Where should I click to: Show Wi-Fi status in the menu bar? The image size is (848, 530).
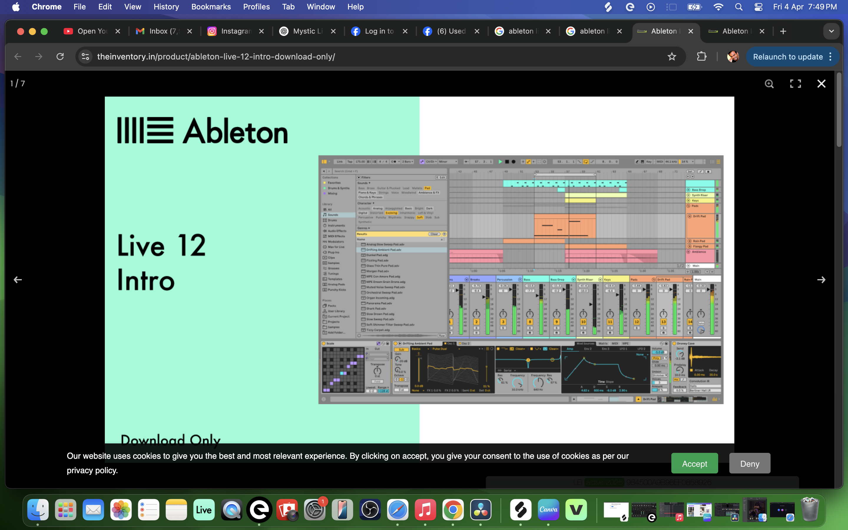(x=718, y=7)
